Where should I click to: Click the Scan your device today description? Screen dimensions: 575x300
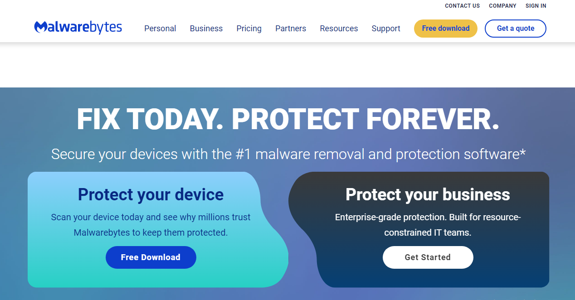tap(151, 225)
